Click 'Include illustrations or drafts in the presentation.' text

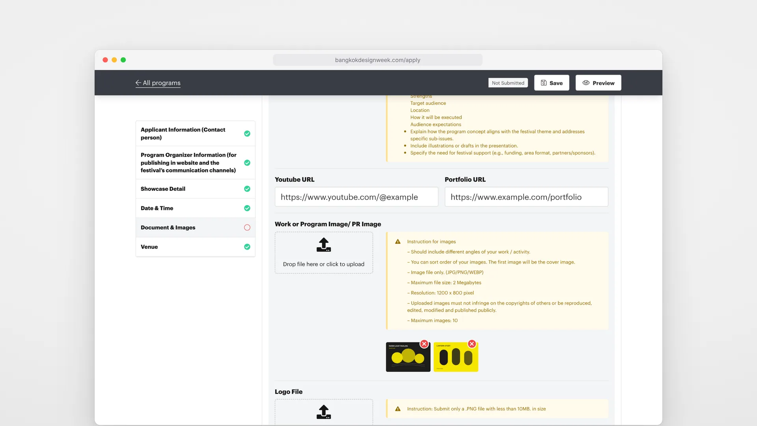tap(464, 146)
